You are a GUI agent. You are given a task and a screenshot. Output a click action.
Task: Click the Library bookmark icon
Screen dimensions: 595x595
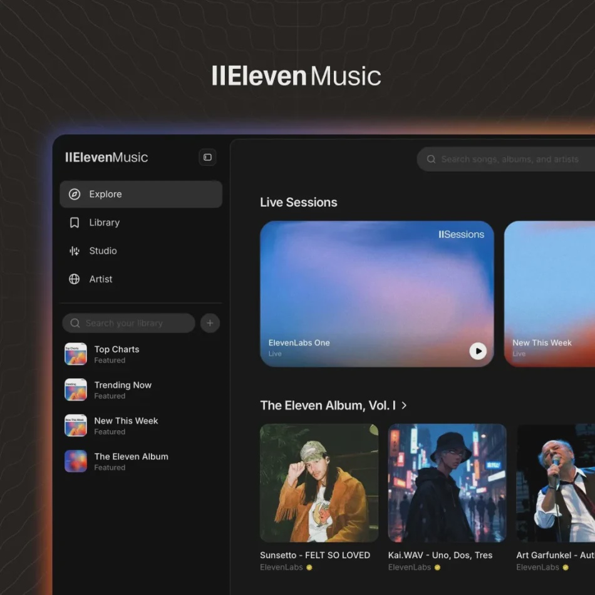pos(75,223)
